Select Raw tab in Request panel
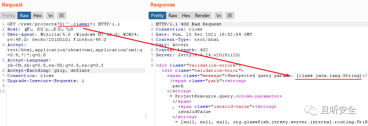Screen dimensions: 368x126 (24, 16)
